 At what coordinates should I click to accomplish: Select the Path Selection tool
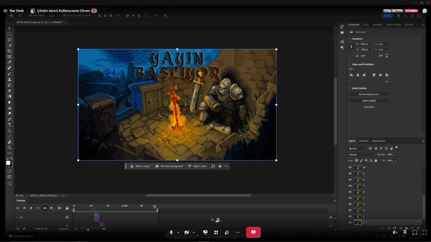coord(9,131)
